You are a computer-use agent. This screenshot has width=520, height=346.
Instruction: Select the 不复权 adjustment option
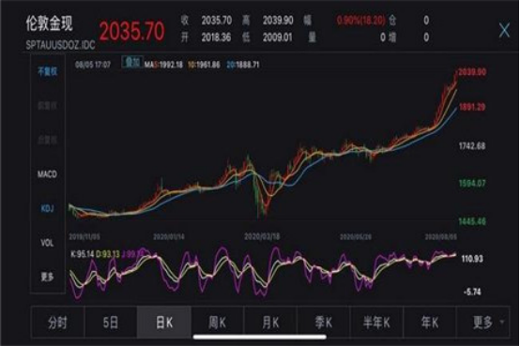point(47,71)
